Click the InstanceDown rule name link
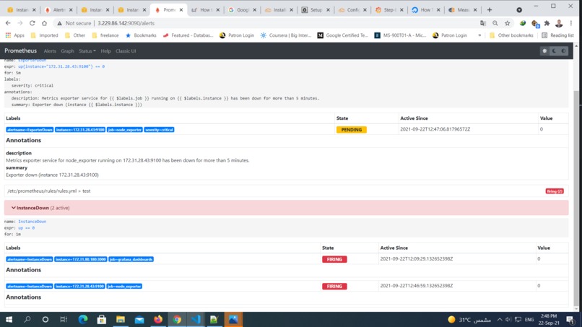 point(32,222)
